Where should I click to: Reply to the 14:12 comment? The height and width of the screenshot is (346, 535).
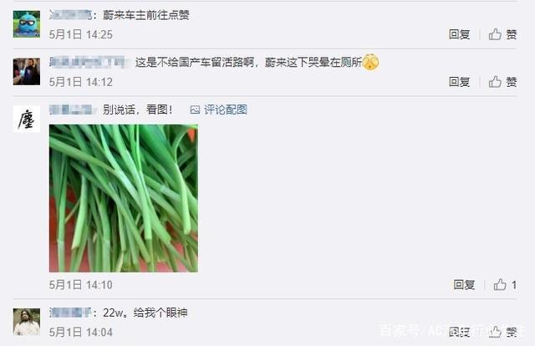[x=459, y=82]
